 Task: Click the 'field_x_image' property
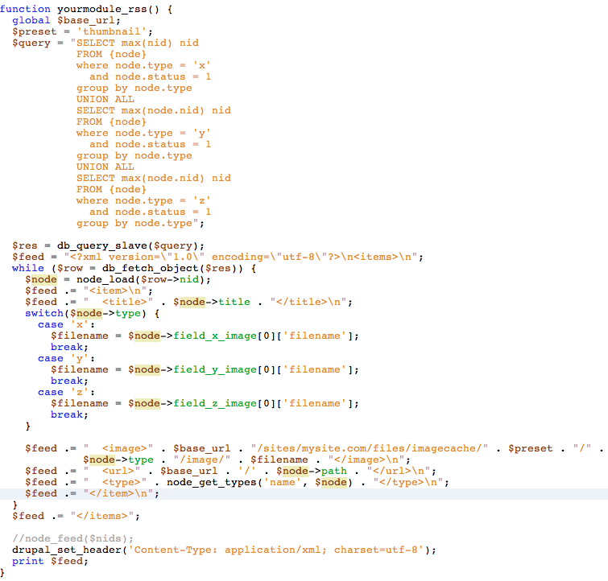tap(214, 336)
